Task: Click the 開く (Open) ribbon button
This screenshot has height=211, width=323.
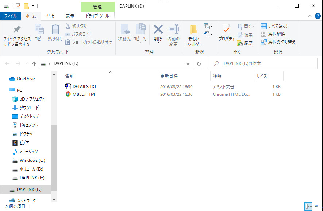Action: coord(246,26)
